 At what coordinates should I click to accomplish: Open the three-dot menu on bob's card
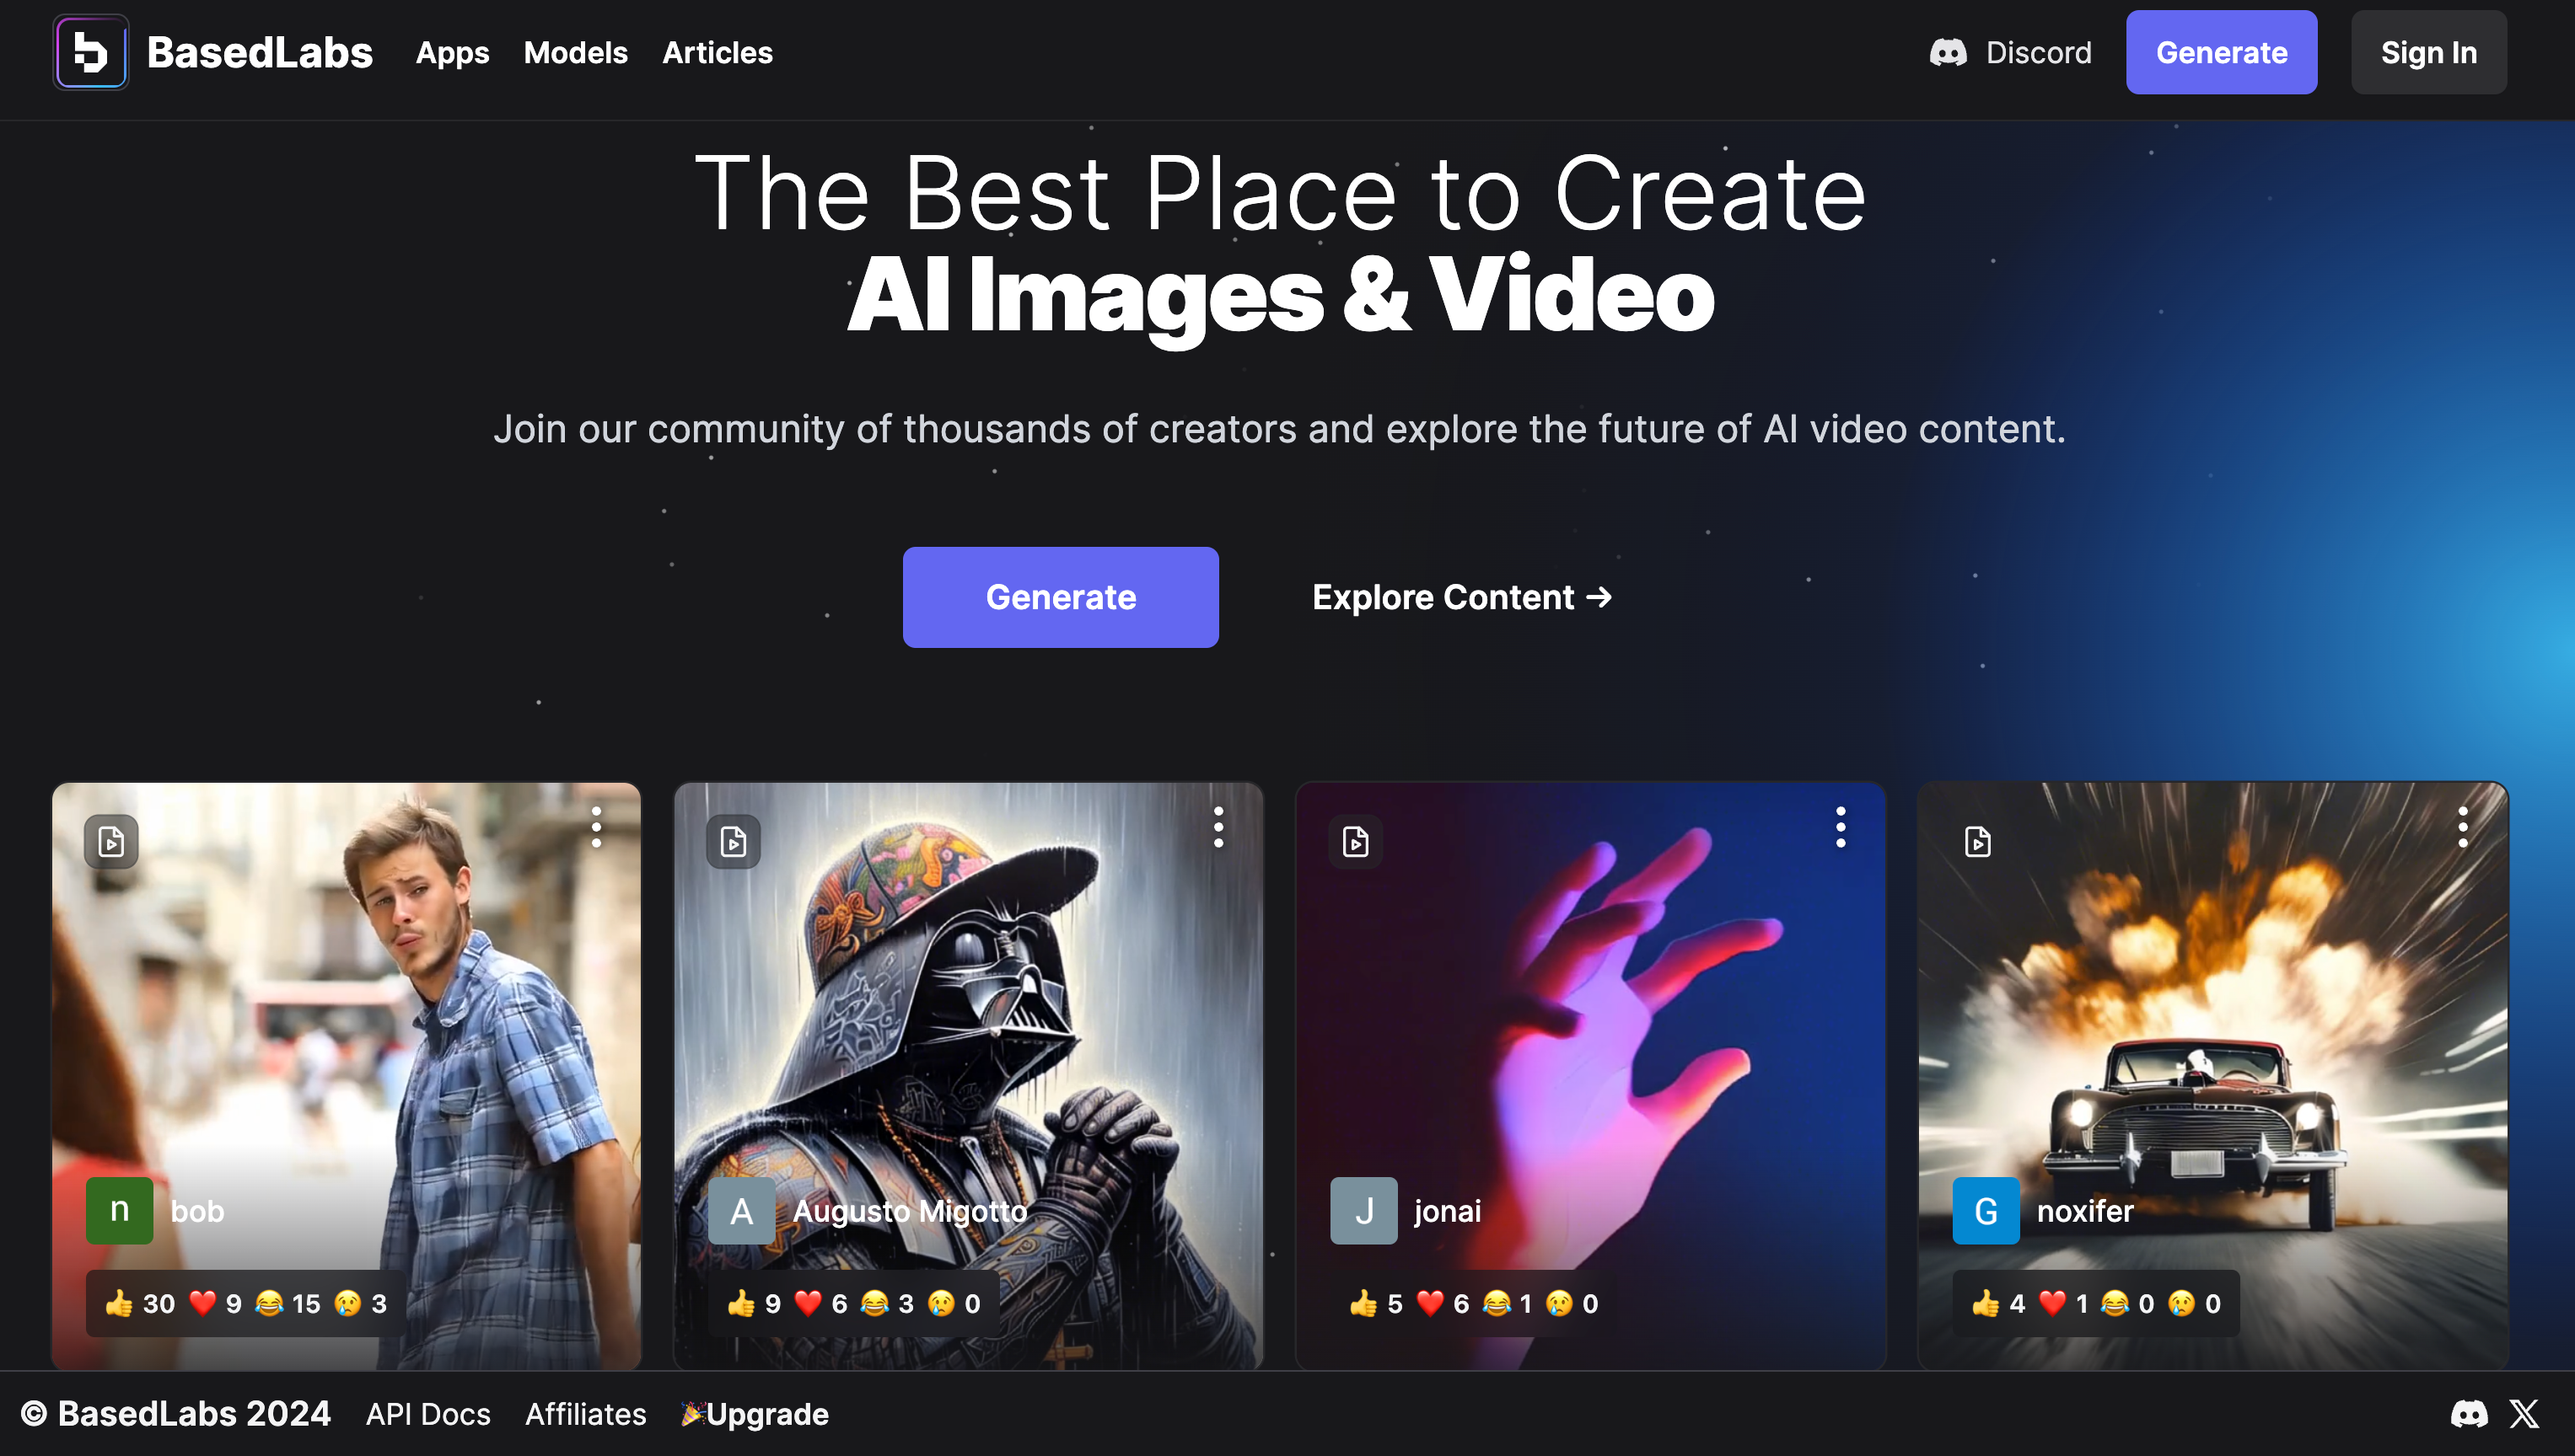(596, 827)
